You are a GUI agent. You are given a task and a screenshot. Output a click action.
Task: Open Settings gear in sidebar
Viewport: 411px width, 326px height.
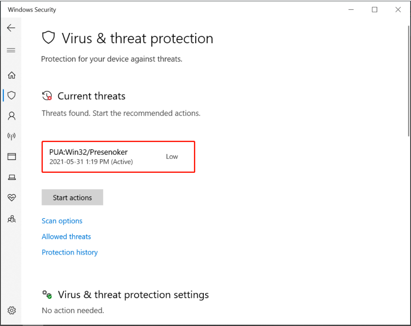[x=12, y=310]
